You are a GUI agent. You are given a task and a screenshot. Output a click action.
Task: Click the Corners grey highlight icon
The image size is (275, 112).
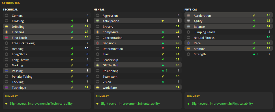point(7,16)
